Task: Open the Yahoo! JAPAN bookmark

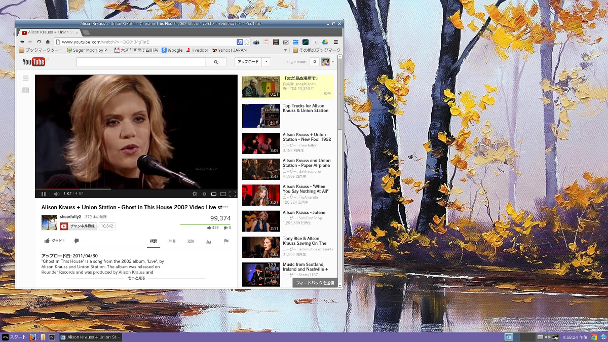Action: pyautogui.click(x=229, y=50)
